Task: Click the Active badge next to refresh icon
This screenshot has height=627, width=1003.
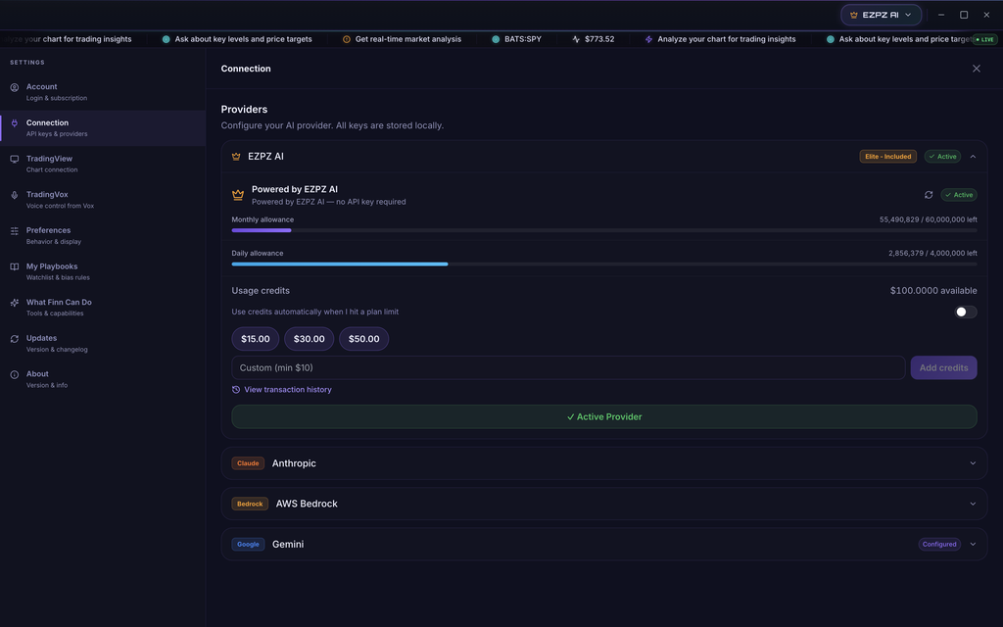Action: (958, 195)
